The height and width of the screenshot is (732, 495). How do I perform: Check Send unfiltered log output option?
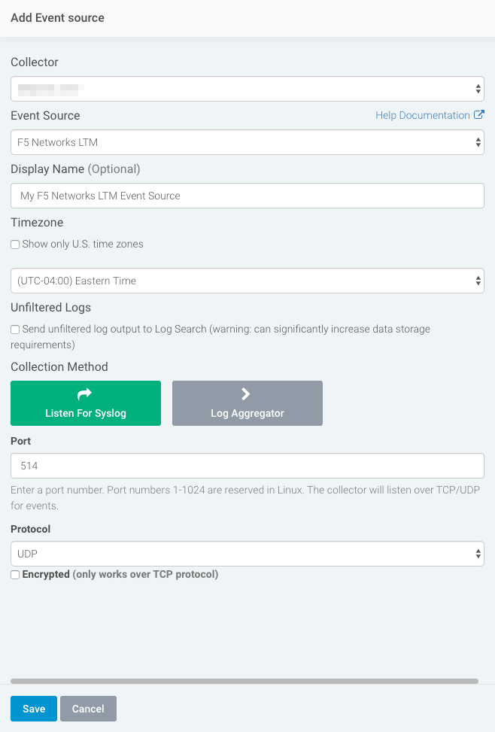[15, 330]
